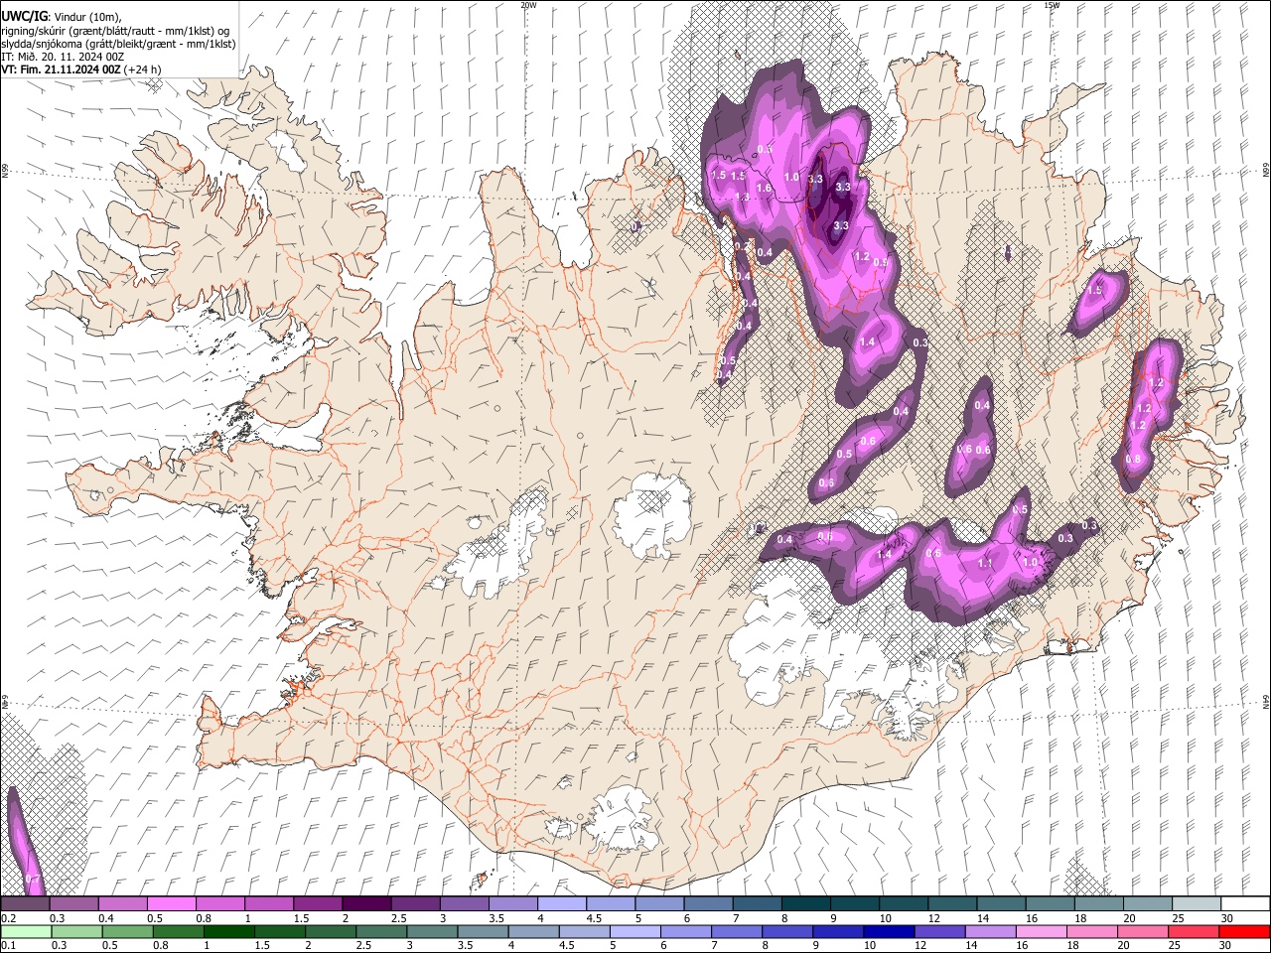This screenshot has width=1271, height=953.
Task: Select violet 12–14 swatch in lower legend
Action: (938, 932)
